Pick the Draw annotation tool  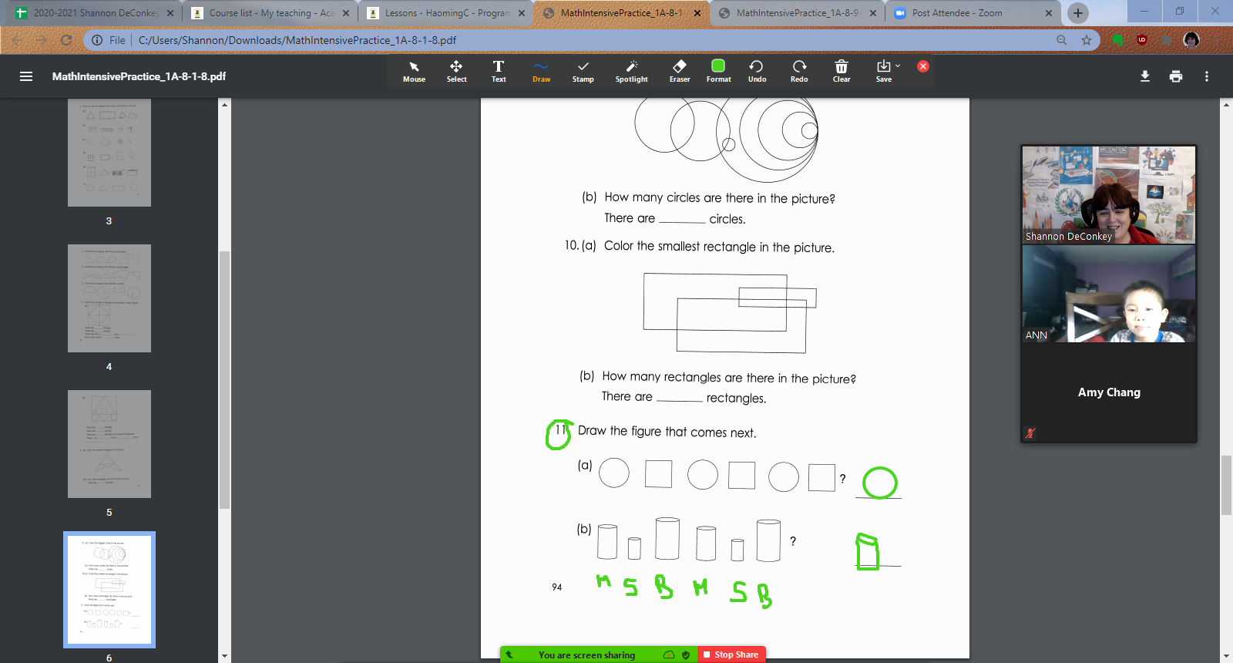click(x=541, y=72)
